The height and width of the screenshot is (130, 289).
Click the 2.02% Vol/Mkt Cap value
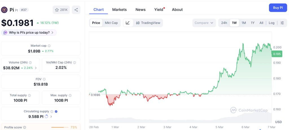pyautogui.click(x=61, y=68)
